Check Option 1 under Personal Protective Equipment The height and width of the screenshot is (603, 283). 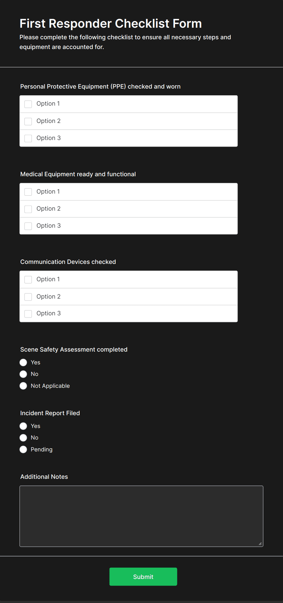click(x=28, y=104)
